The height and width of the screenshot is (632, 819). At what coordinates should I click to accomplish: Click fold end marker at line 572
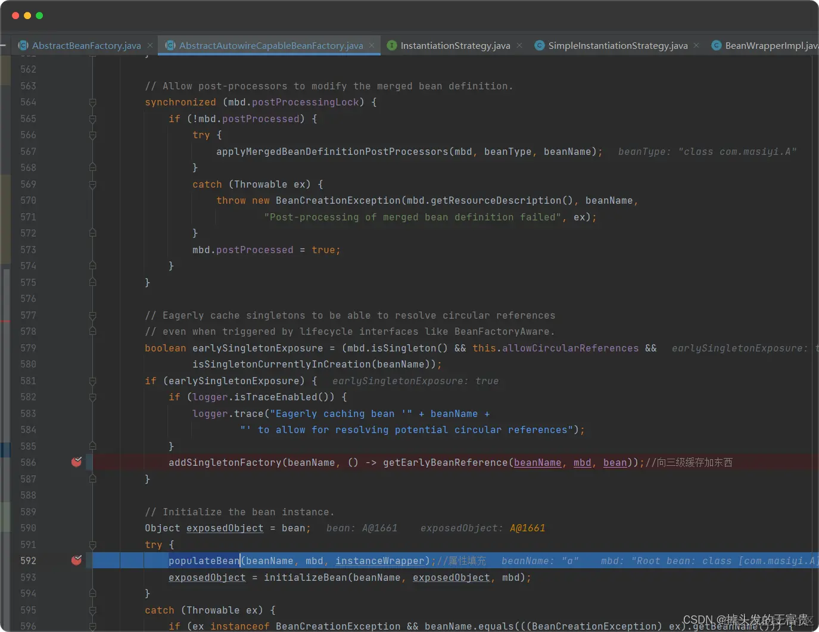tap(92, 234)
